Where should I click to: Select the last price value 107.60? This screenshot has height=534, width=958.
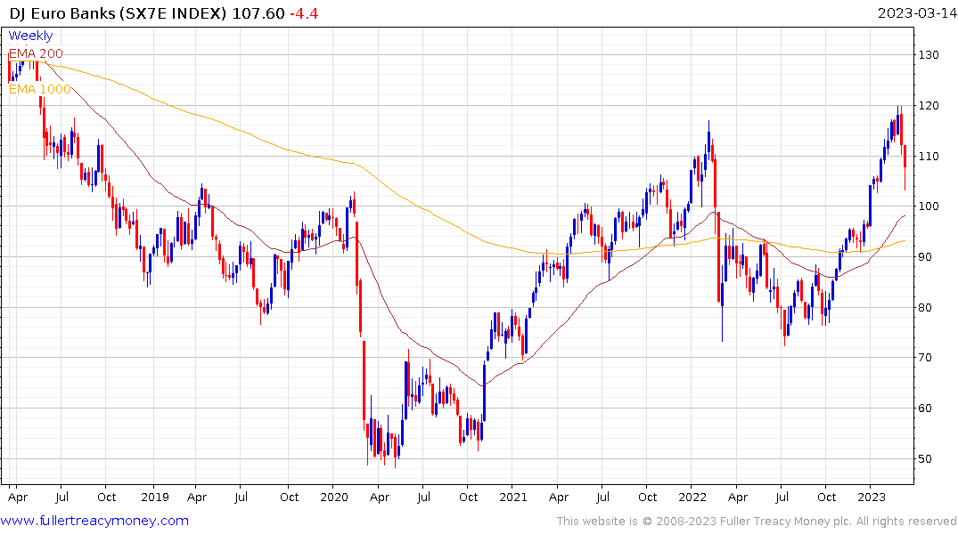[x=258, y=12]
